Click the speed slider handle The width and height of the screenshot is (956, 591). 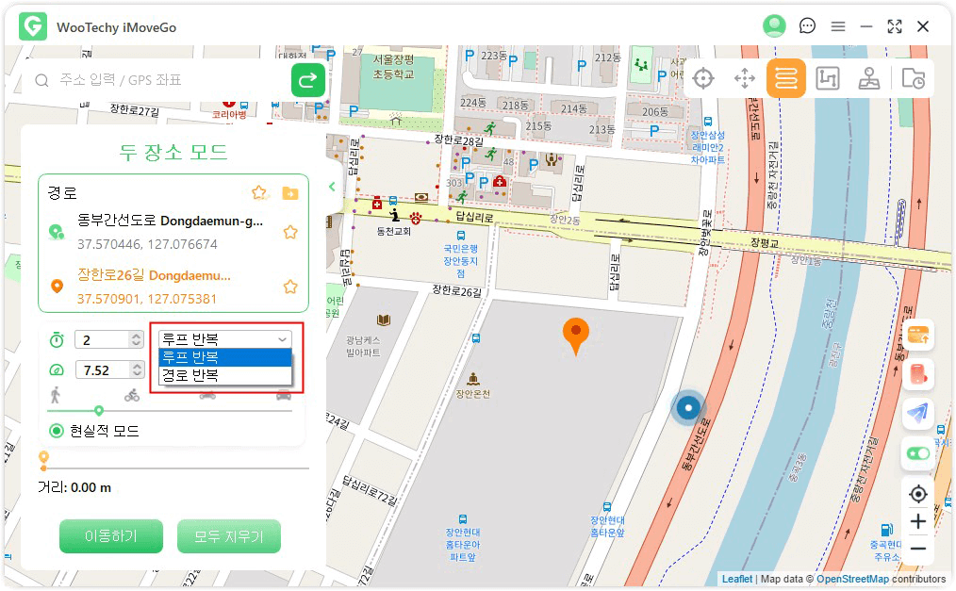click(99, 410)
